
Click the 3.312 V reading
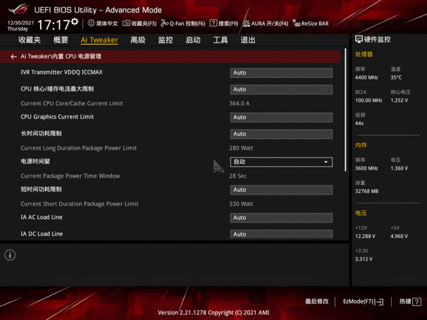pyautogui.click(x=364, y=259)
